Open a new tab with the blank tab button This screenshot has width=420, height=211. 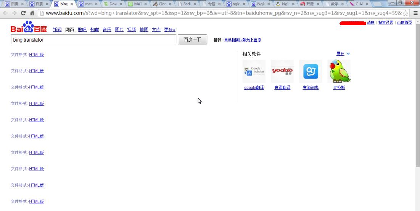pyautogui.click(x=377, y=4)
